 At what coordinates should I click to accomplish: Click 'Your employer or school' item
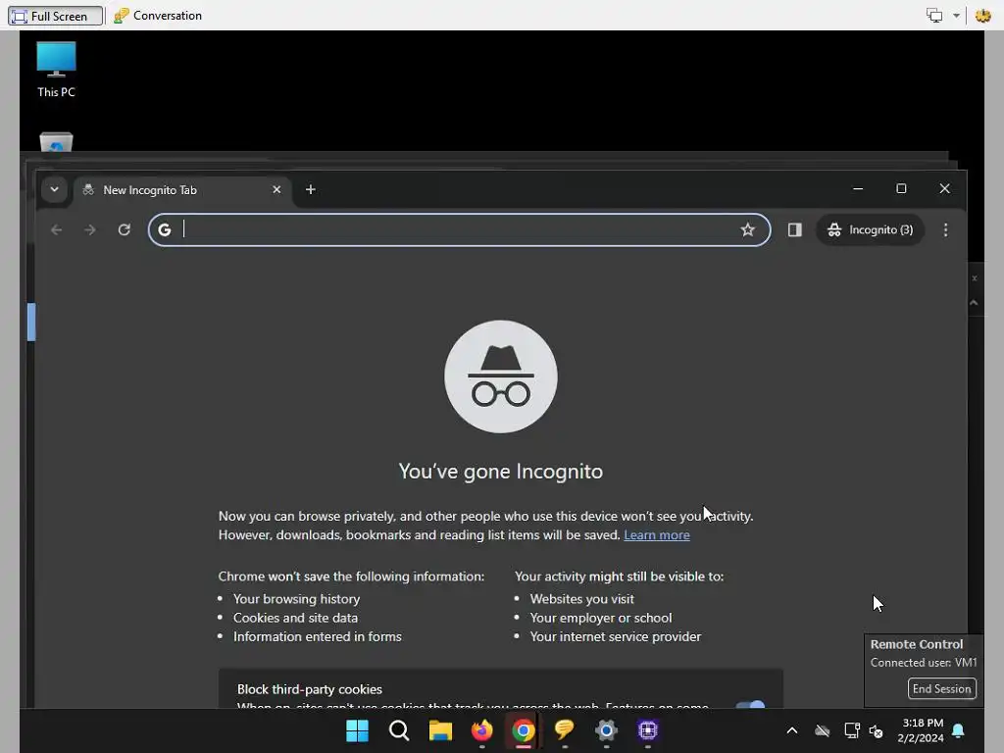pos(601,618)
